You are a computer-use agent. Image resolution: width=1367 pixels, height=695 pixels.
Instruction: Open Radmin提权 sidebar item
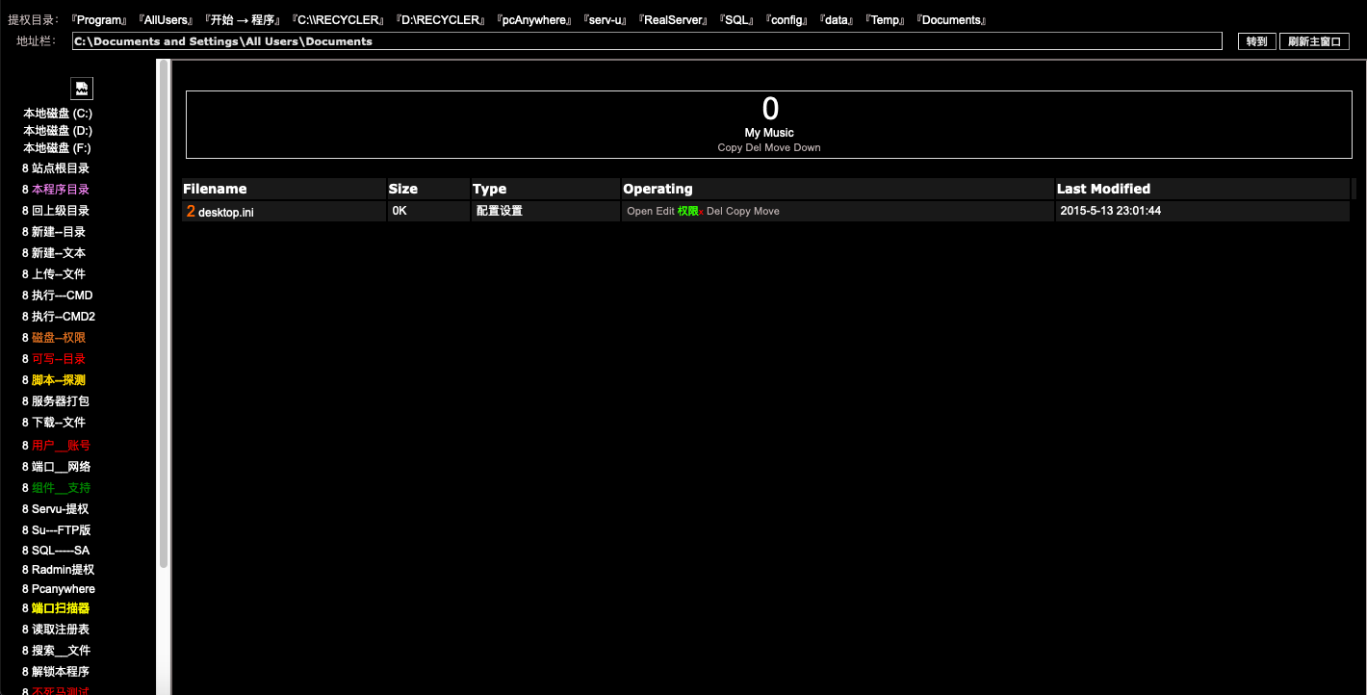[64, 570]
